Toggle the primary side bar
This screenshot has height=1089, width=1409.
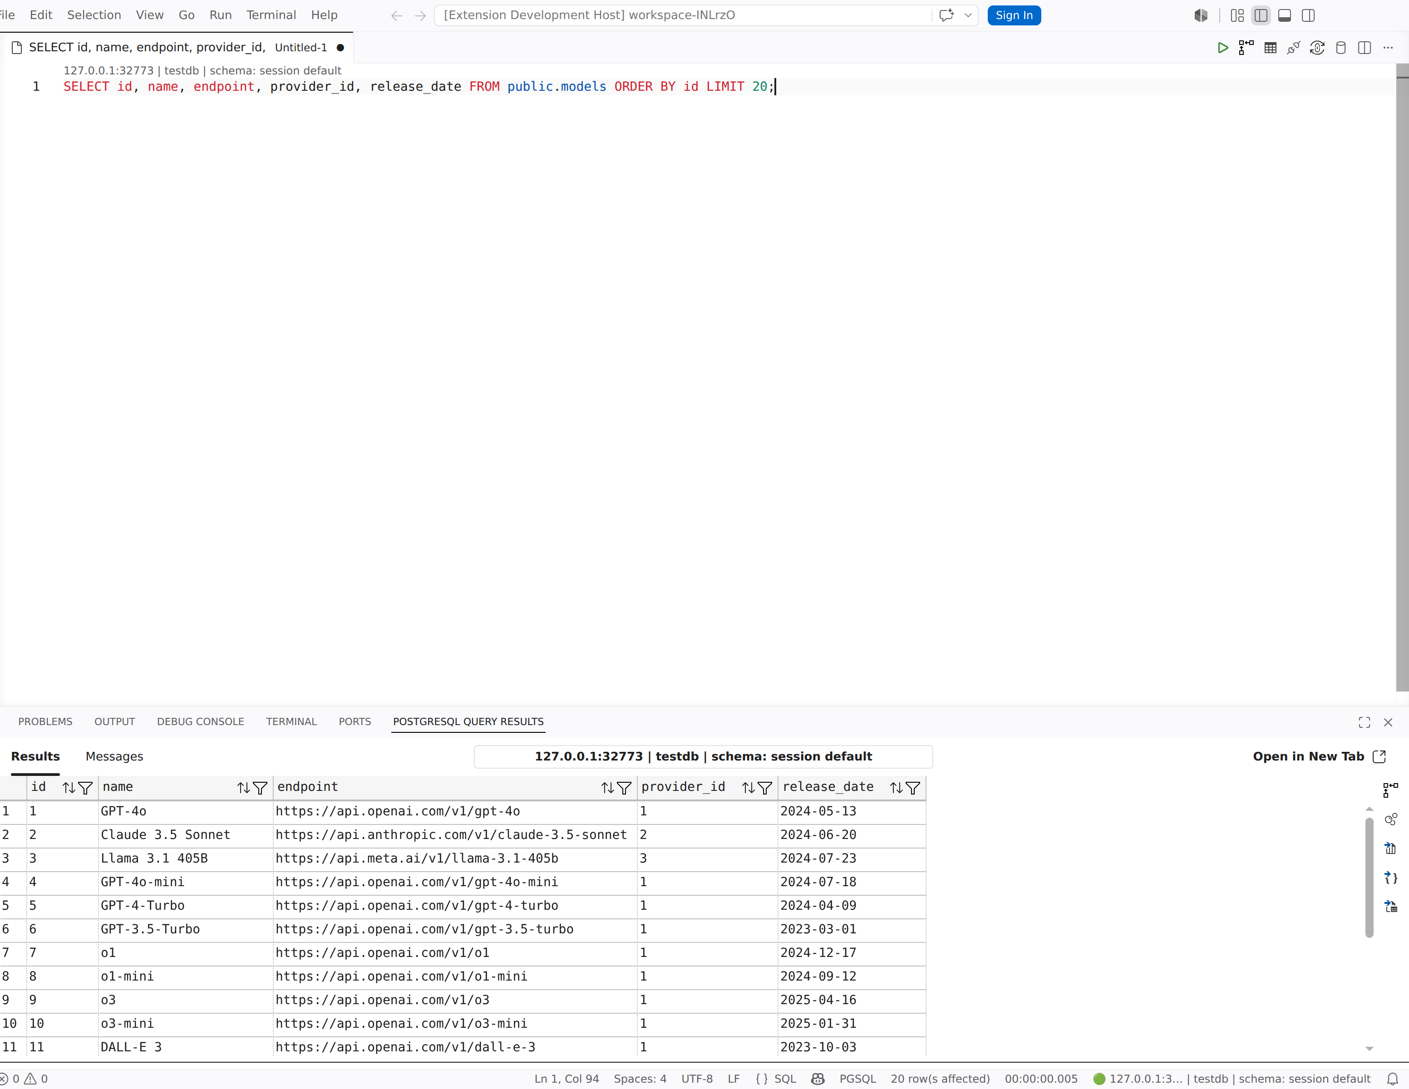click(x=1261, y=15)
